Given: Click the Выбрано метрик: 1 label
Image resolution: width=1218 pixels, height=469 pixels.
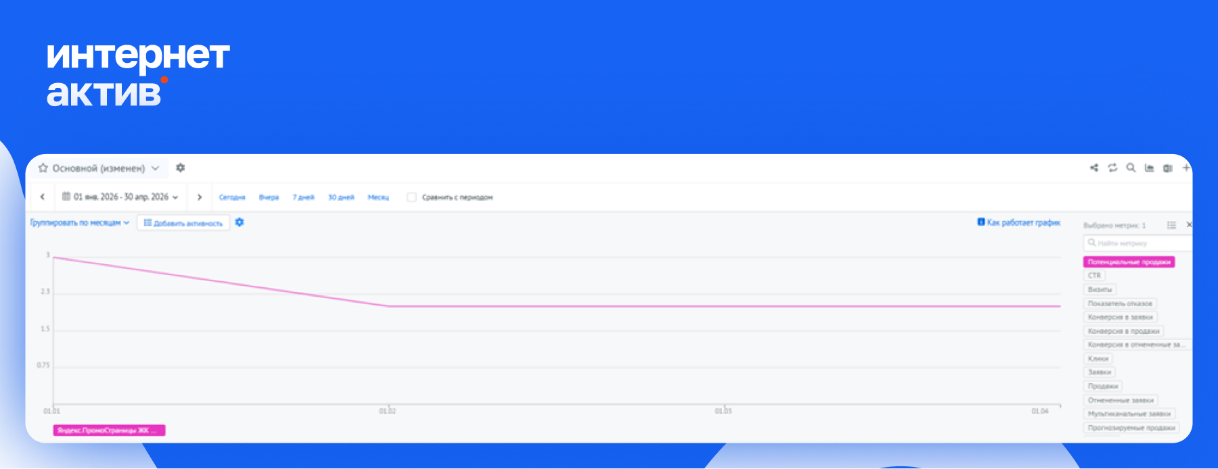Looking at the screenshot, I should pos(1114,226).
